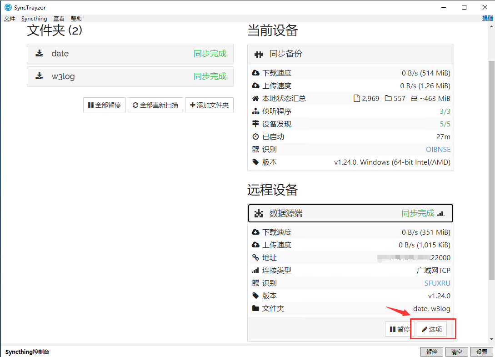This screenshot has width=495, height=357.
Task: Open 选项 for the remote device
Action: [432, 329]
